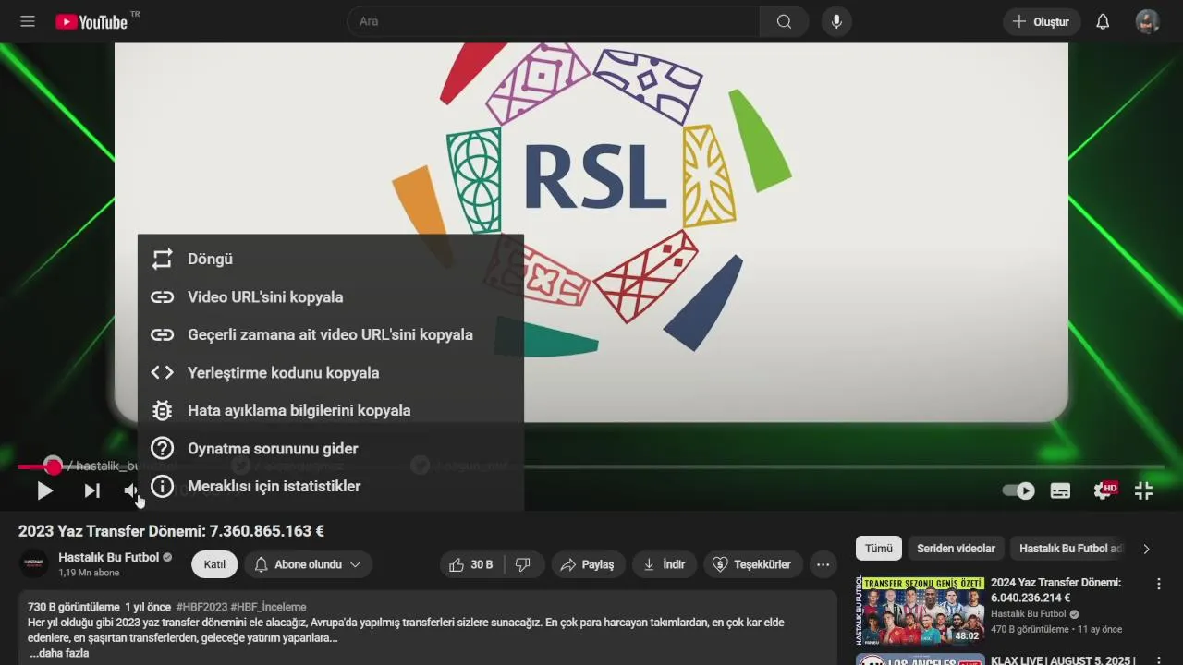Click the Katıl join button
The height and width of the screenshot is (665, 1183).
[214, 564]
